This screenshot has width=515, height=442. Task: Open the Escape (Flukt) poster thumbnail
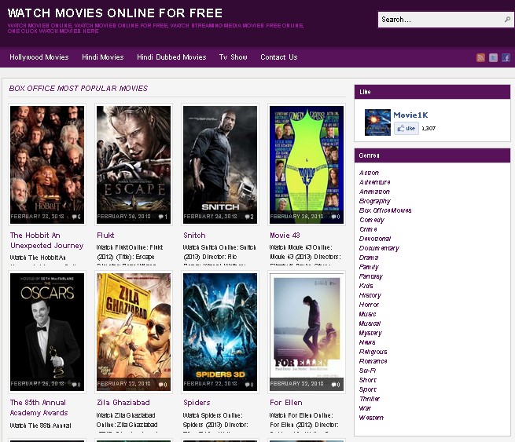click(134, 165)
